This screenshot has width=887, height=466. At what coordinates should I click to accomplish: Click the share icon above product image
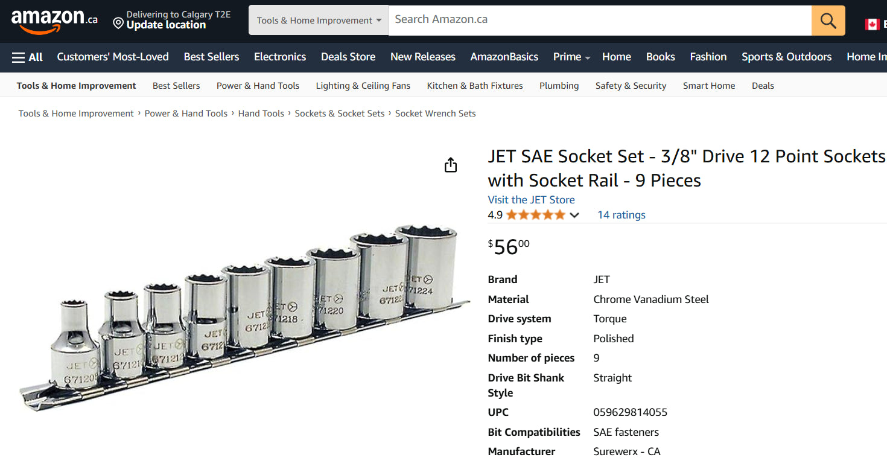click(x=451, y=165)
